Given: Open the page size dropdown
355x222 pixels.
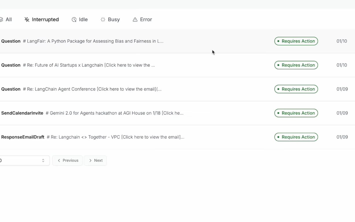Looking at the screenshot, I should tap(24, 160).
